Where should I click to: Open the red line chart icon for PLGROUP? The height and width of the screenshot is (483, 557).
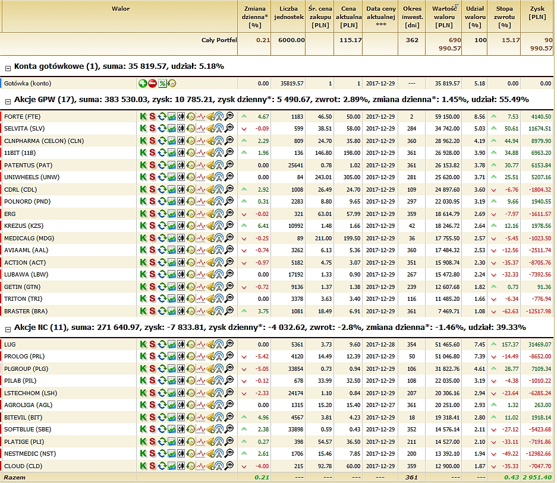pos(201,369)
